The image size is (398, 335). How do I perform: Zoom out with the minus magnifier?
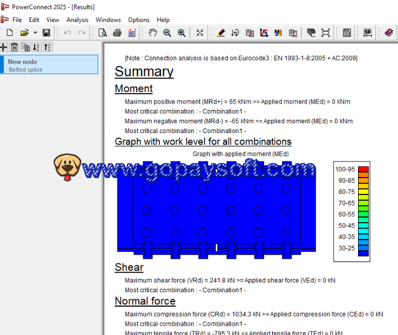(167, 32)
